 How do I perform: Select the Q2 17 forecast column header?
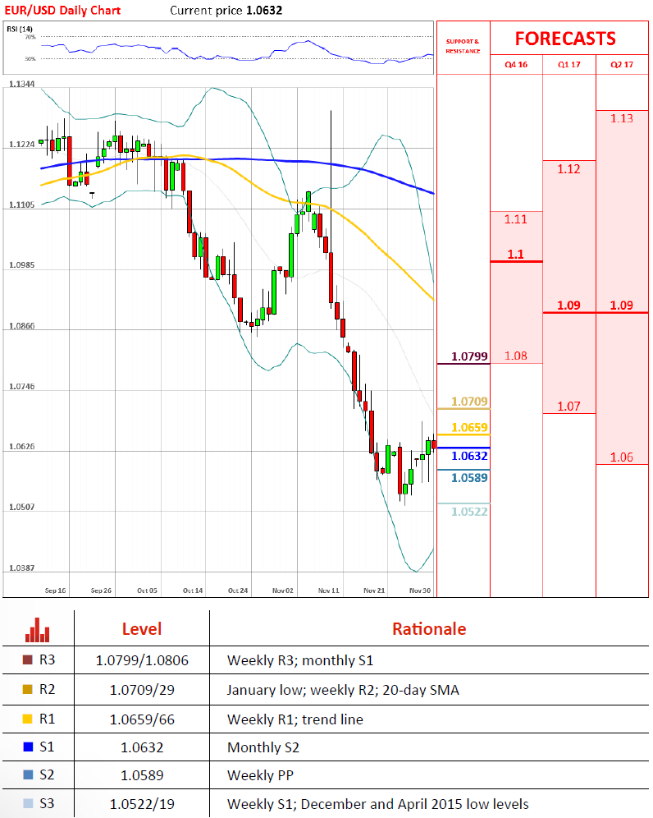pyautogui.click(x=622, y=65)
